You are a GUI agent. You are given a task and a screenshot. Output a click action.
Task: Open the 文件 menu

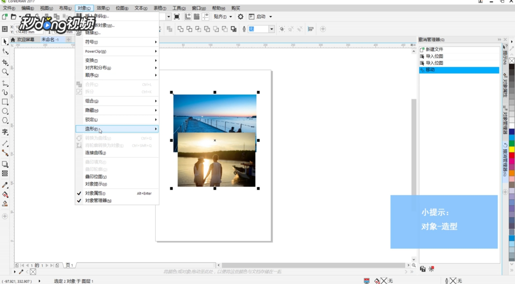tap(9, 8)
